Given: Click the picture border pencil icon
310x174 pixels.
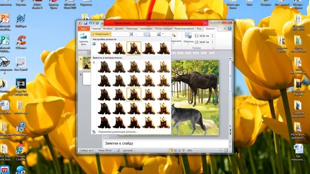Looking at the screenshot, I should (x=159, y=34).
